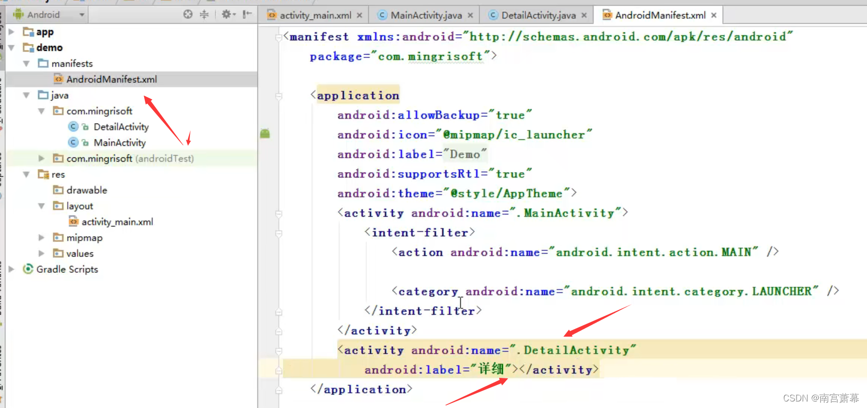Close the activity_main.xml tab
This screenshot has height=408, width=867.
359,15
